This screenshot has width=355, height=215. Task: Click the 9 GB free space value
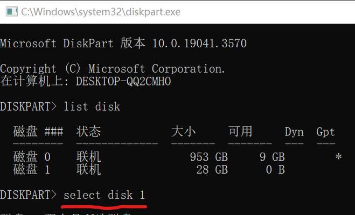click(x=272, y=157)
